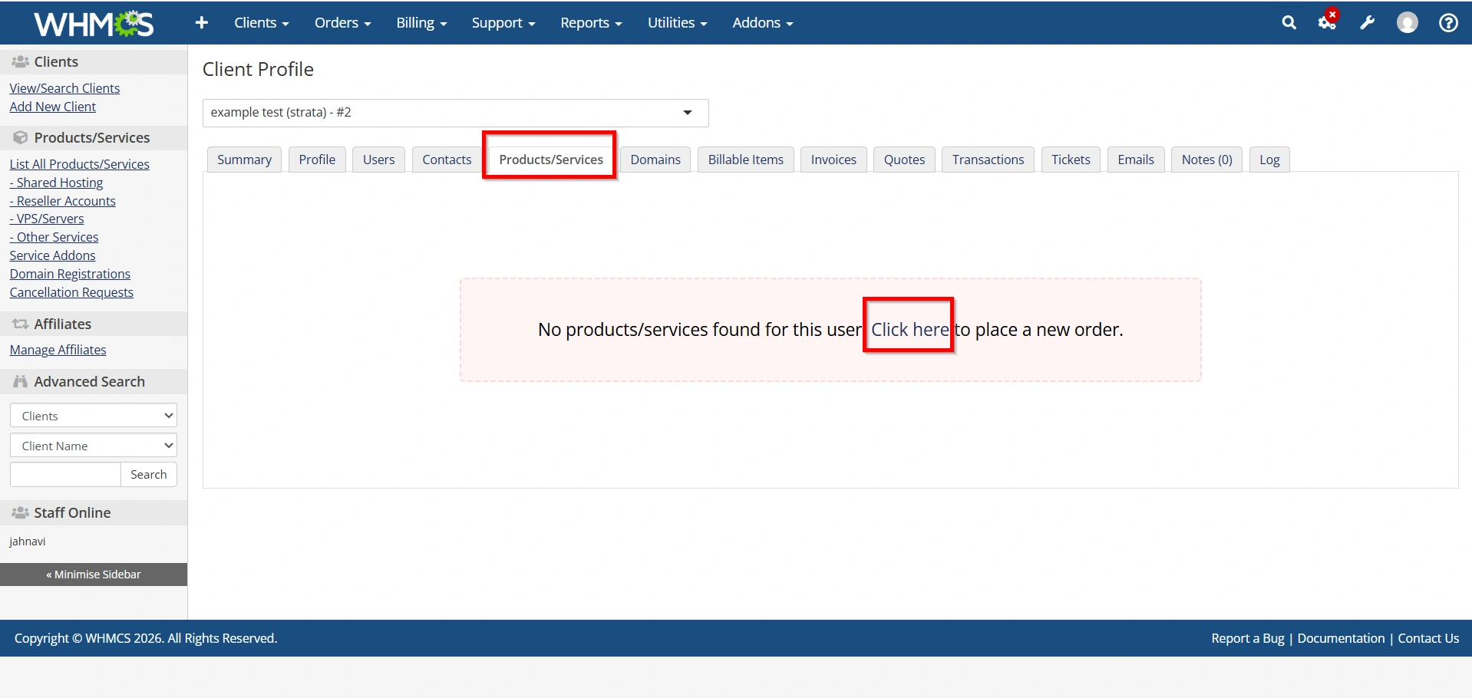Click the Products/Services sidebar heading
1472x698 pixels.
(x=94, y=138)
